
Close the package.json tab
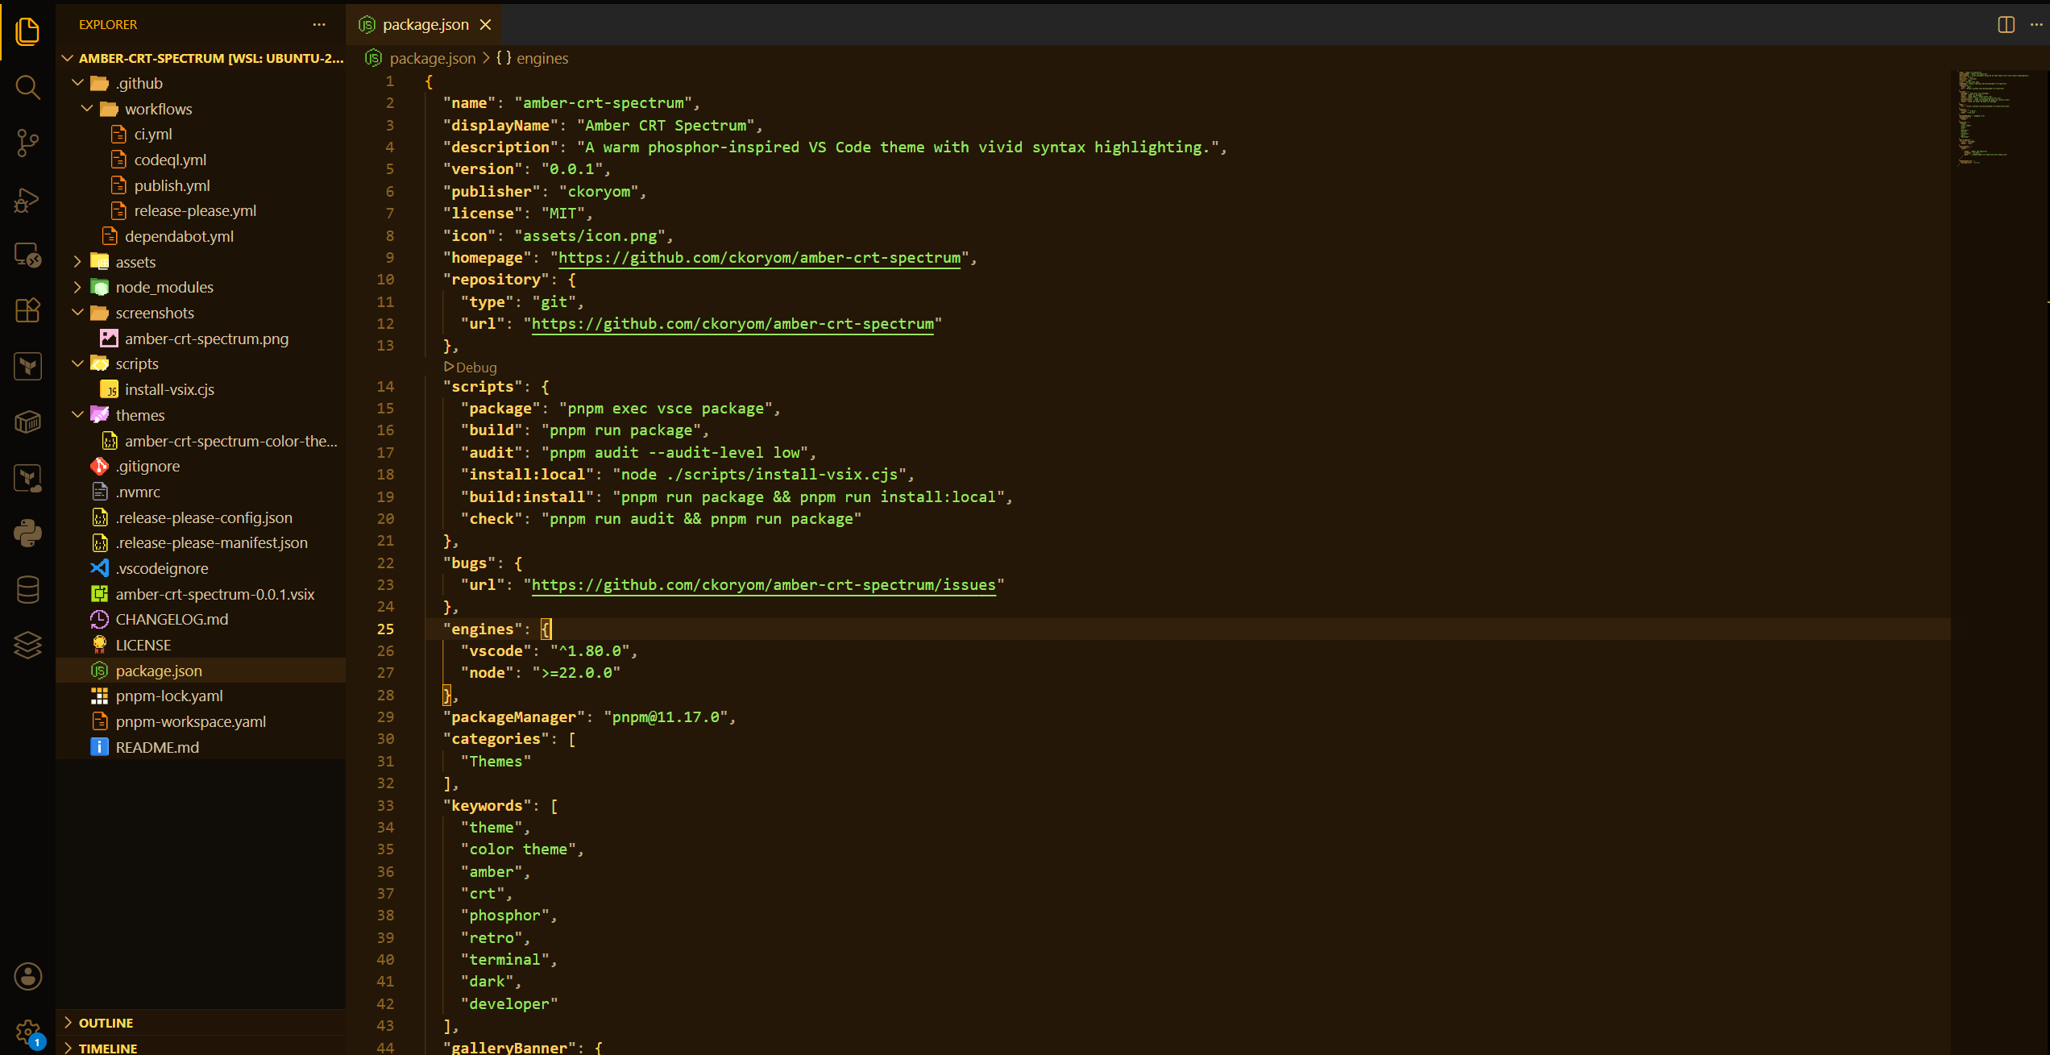[485, 25]
